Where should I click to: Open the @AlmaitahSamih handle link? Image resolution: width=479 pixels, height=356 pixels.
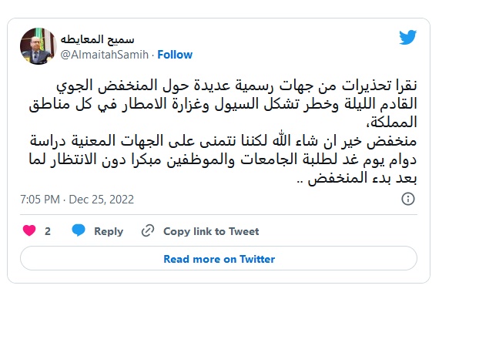tap(105, 55)
